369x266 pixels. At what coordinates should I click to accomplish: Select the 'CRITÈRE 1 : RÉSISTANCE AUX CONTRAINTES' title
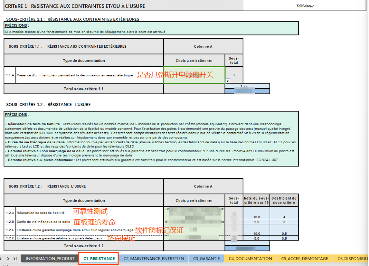(x=75, y=6)
